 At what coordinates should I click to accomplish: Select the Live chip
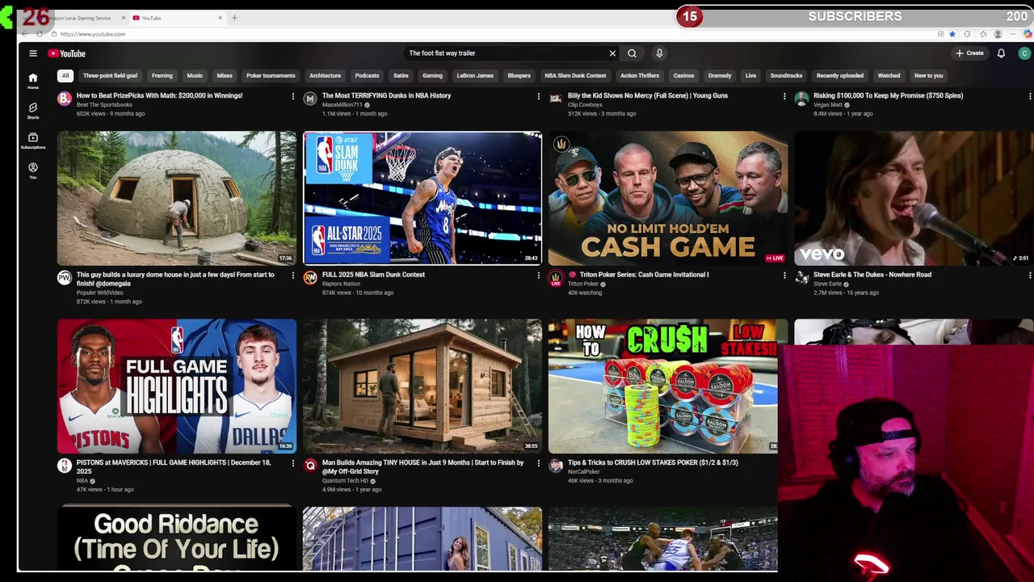(750, 76)
